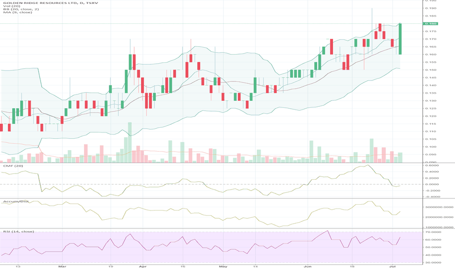The image size is (455, 268).
Task: Click the 0.100 price axis label
Action: (431, 147)
